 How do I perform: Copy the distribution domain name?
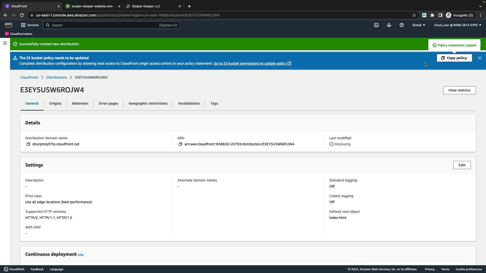coord(28,144)
